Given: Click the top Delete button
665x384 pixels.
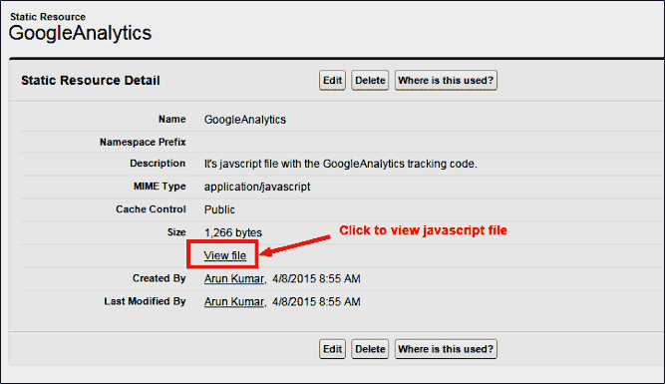Looking at the screenshot, I should tap(370, 80).
